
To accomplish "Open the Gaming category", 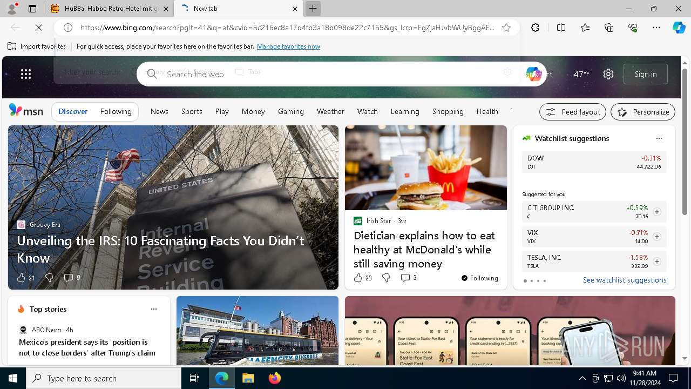I will pos(291,111).
